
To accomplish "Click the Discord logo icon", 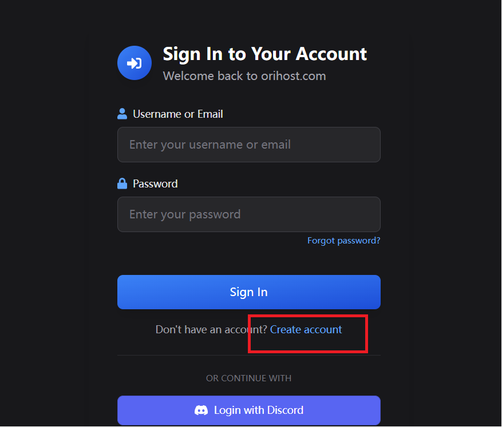I will click(201, 410).
